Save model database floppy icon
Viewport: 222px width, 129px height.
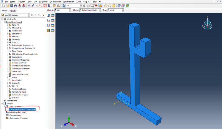[x=11, y=6]
